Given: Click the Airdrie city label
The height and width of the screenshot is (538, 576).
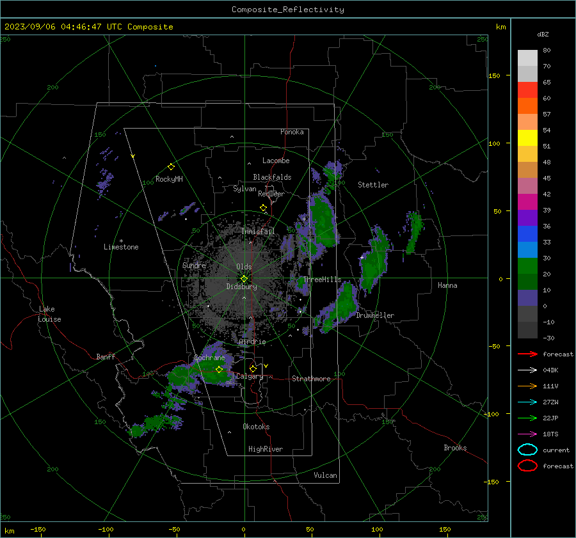Looking at the screenshot, I should point(252,342).
